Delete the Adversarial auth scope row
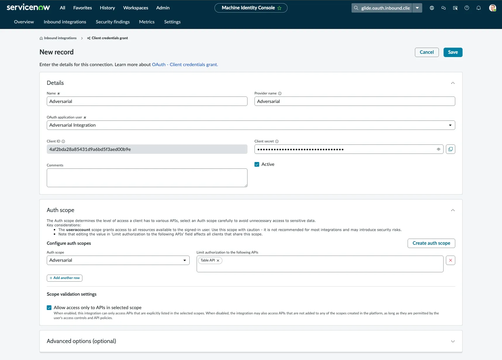Viewport: 502px width, 360px height. (451, 260)
